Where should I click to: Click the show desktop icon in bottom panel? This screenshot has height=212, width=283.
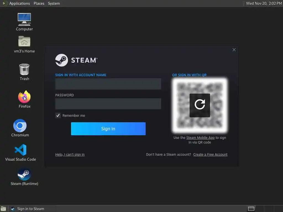coord(3,209)
